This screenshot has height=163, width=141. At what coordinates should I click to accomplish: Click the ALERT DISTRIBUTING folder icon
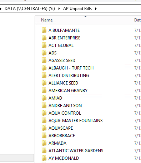pos(44,75)
